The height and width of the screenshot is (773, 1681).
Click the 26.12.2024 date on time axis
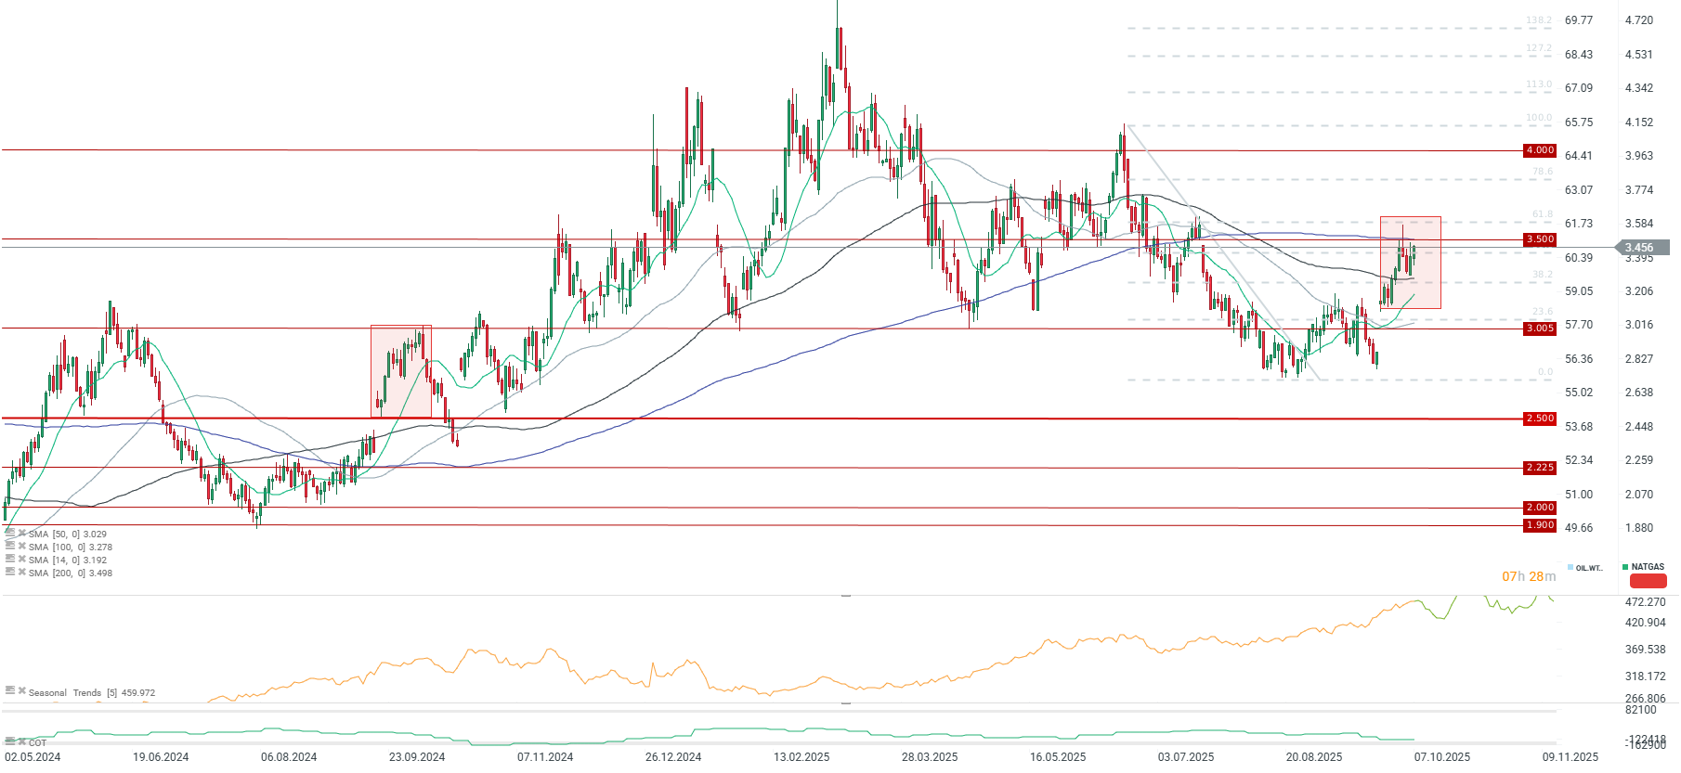tap(673, 757)
